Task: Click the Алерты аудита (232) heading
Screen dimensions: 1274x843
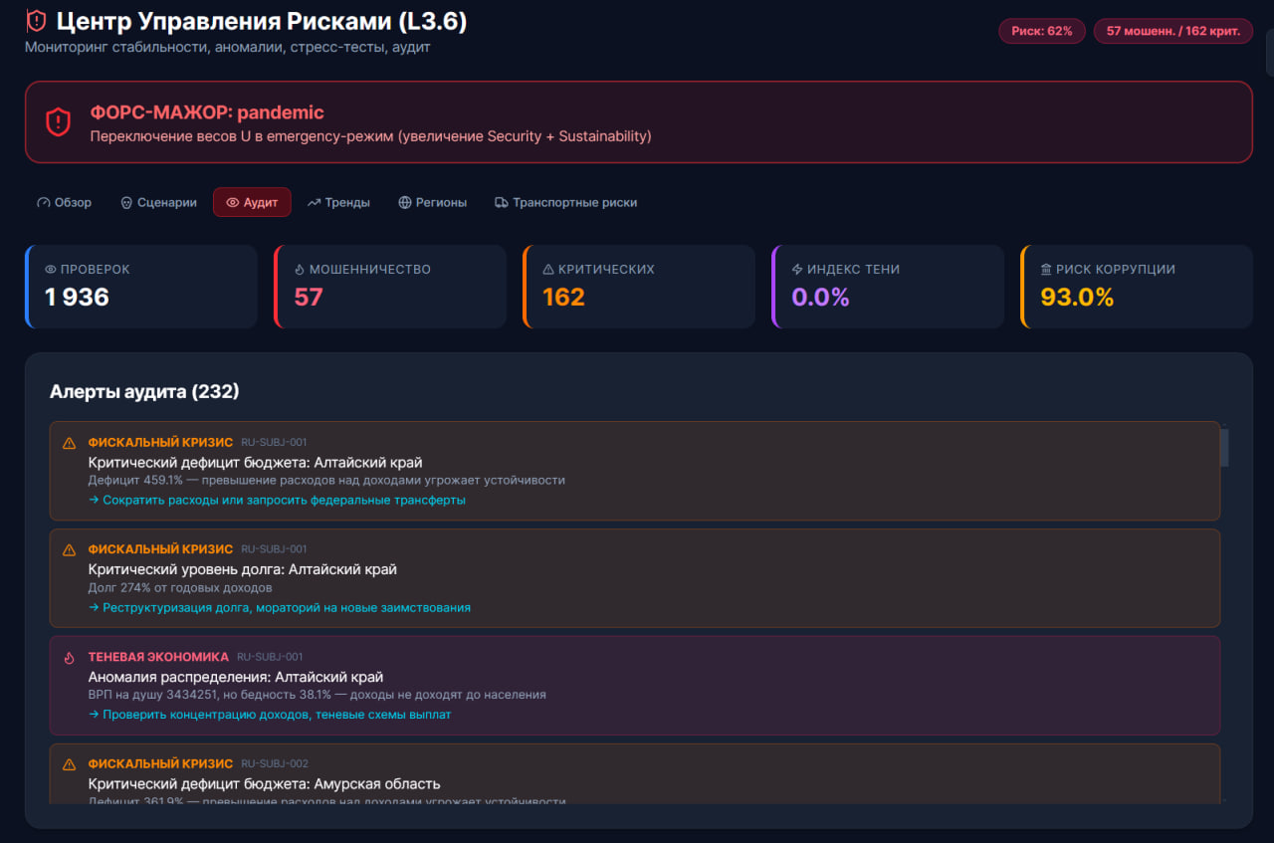Action: [144, 392]
